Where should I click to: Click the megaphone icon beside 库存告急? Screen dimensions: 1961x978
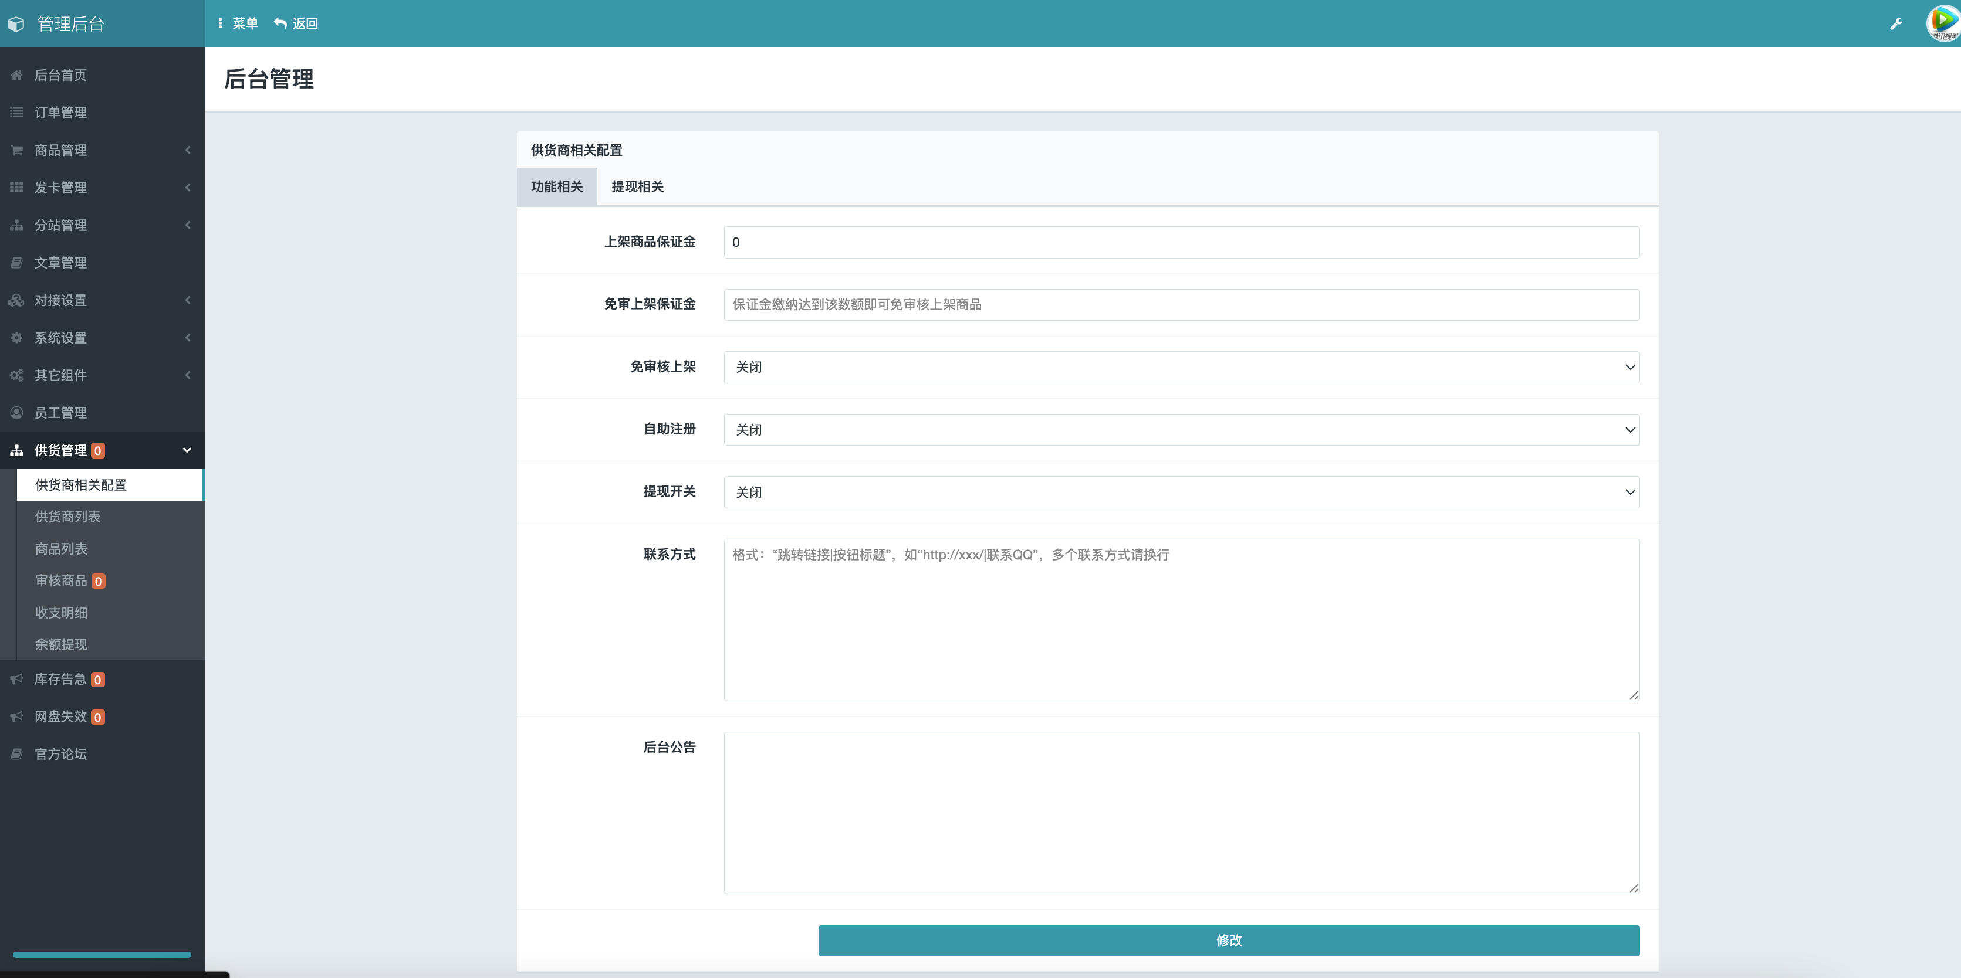(16, 679)
